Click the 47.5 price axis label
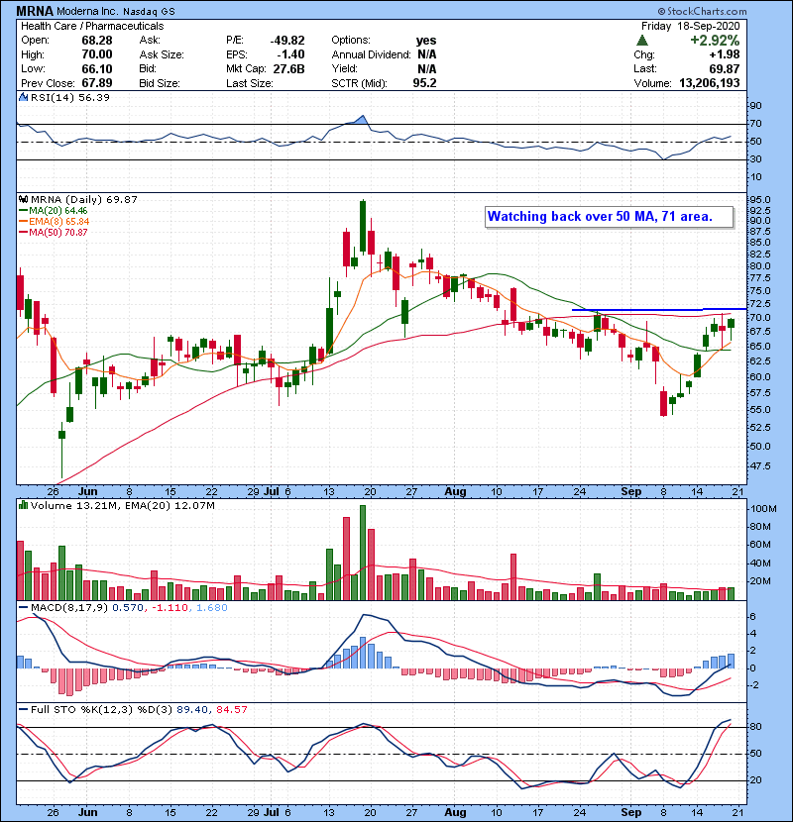Viewport: 793px width, 822px height. [760, 465]
